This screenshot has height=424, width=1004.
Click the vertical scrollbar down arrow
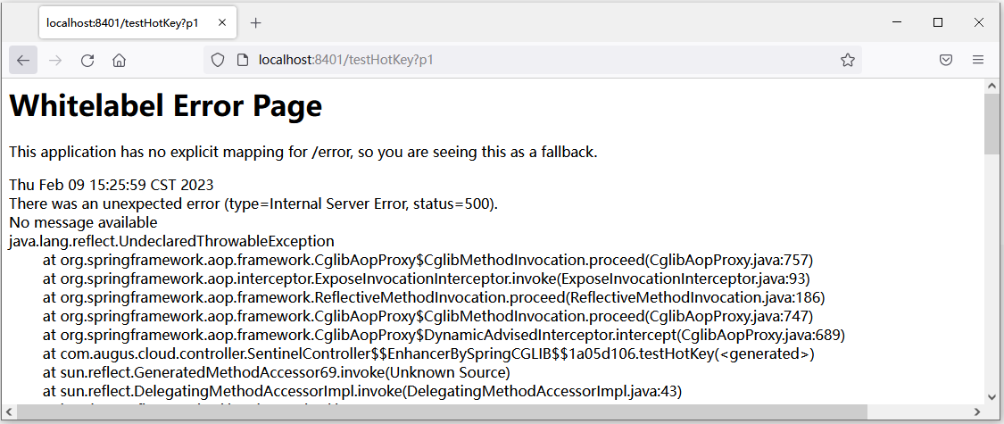tap(992, 396)
